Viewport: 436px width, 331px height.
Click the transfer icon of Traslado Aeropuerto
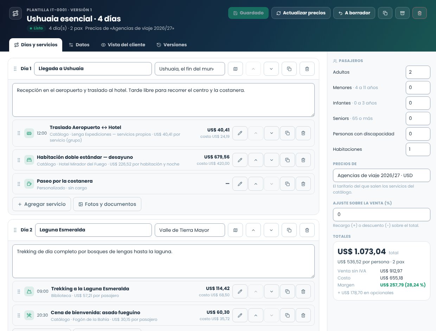[x=29, y=133]
